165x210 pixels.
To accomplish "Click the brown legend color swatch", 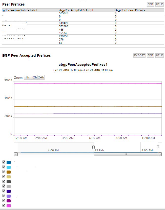I will click(9, 172).
